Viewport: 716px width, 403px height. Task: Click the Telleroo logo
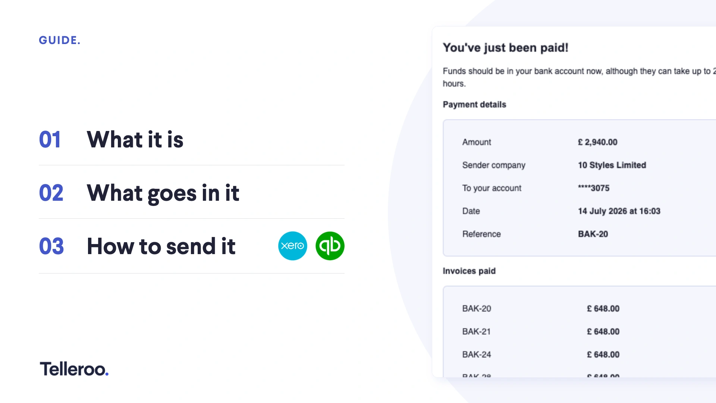pyautogui.click(x=74, y=369)
